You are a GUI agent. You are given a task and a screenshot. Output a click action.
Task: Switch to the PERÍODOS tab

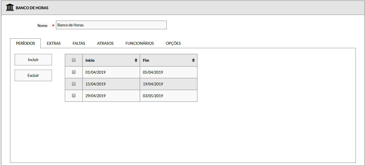pyautogui.click(x=26, y=43)
